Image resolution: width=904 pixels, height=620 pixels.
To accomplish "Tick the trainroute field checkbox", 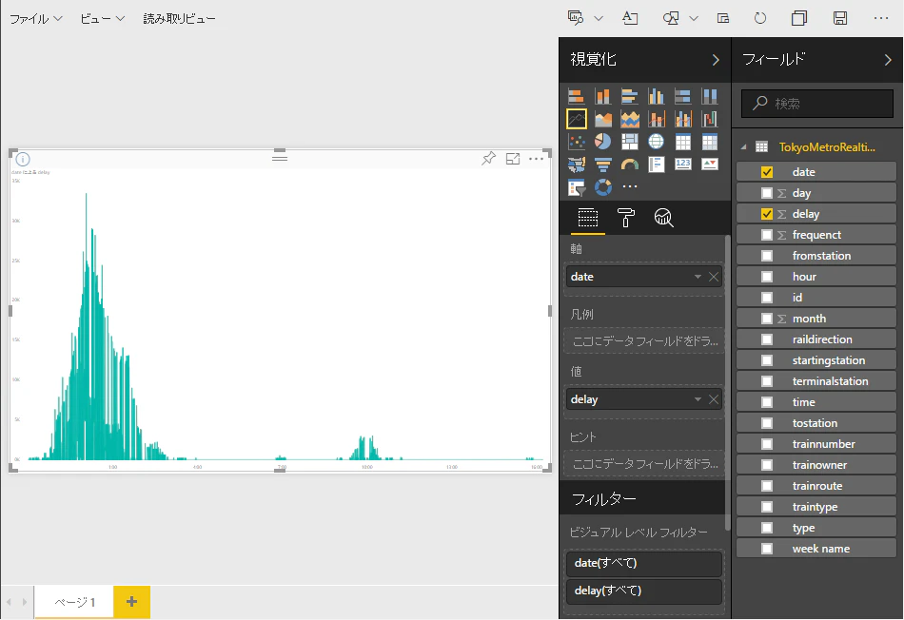I will coord(767,486).
